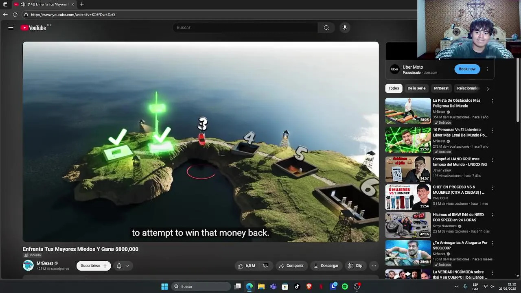Go to YouTube home via the logo
This screenshot has height=293, width=521.
pos(33,28)
